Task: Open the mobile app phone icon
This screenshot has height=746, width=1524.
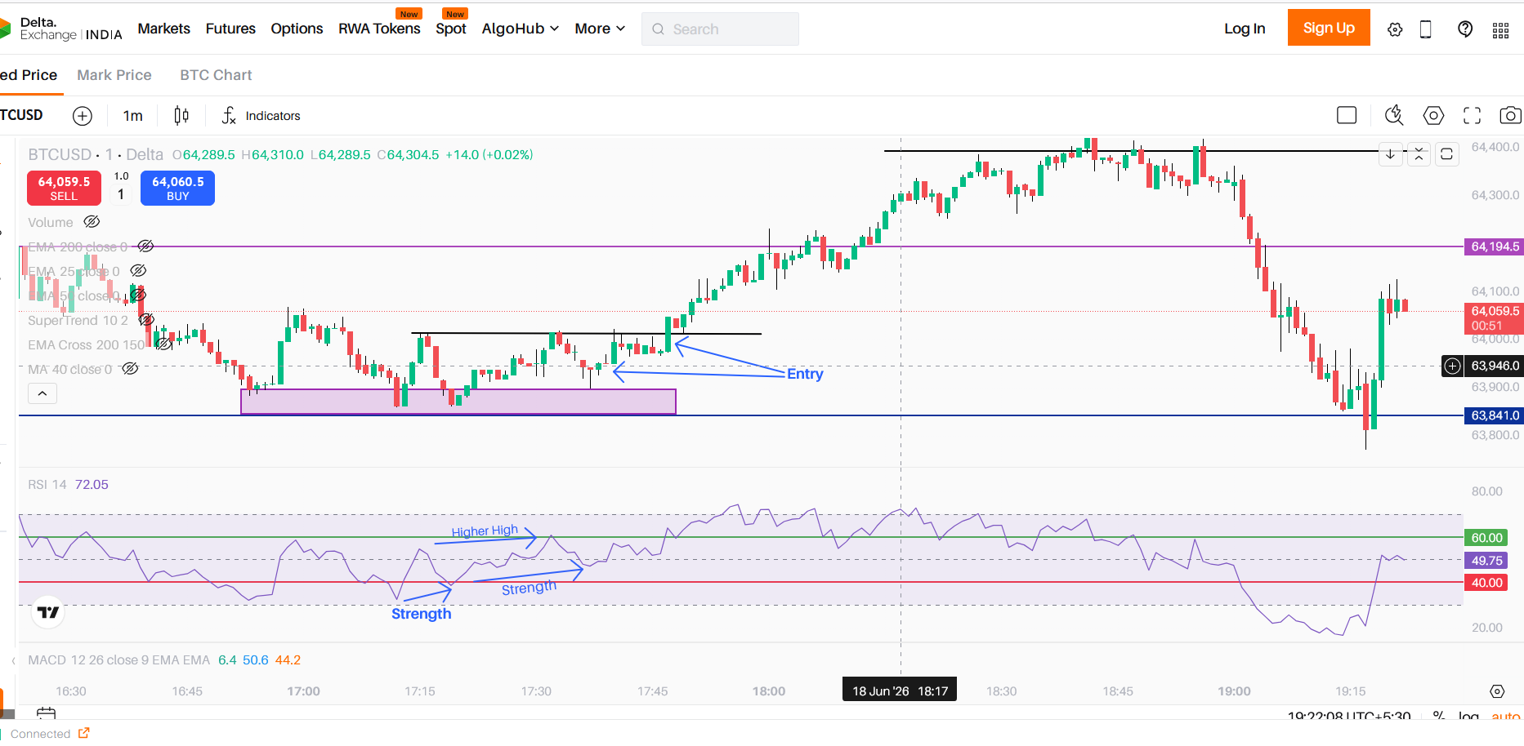Action: (1426, 29)
